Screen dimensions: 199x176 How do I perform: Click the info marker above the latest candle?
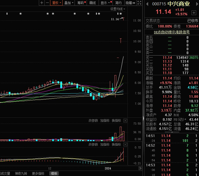[x=121, y=14]
